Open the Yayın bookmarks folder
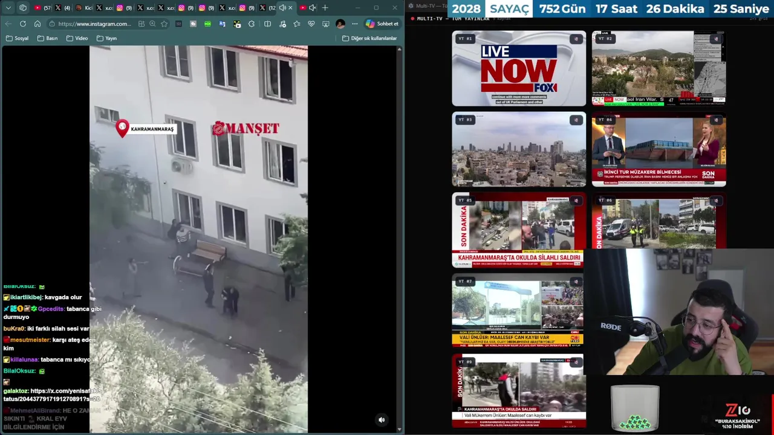Image resolution: width=774 pixels, height=435 pixels. [x=106, y=38]
